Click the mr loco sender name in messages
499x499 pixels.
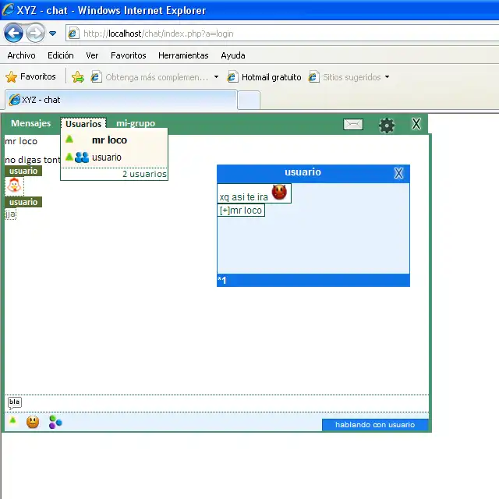[x=21, y=141]
